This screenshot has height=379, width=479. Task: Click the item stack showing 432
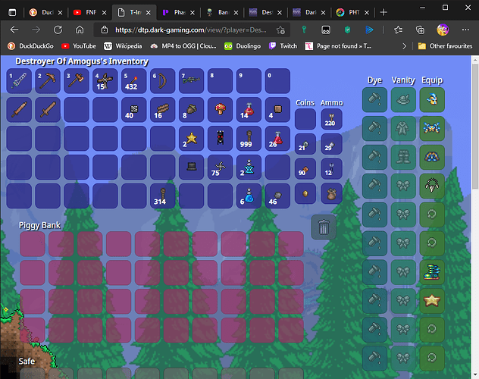tap(134, 81)
